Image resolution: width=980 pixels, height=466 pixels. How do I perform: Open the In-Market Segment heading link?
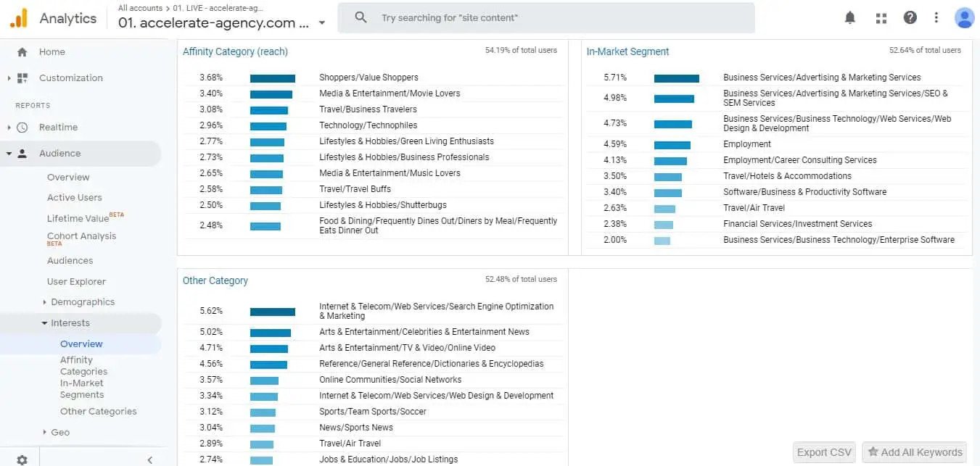click(627, 51)
